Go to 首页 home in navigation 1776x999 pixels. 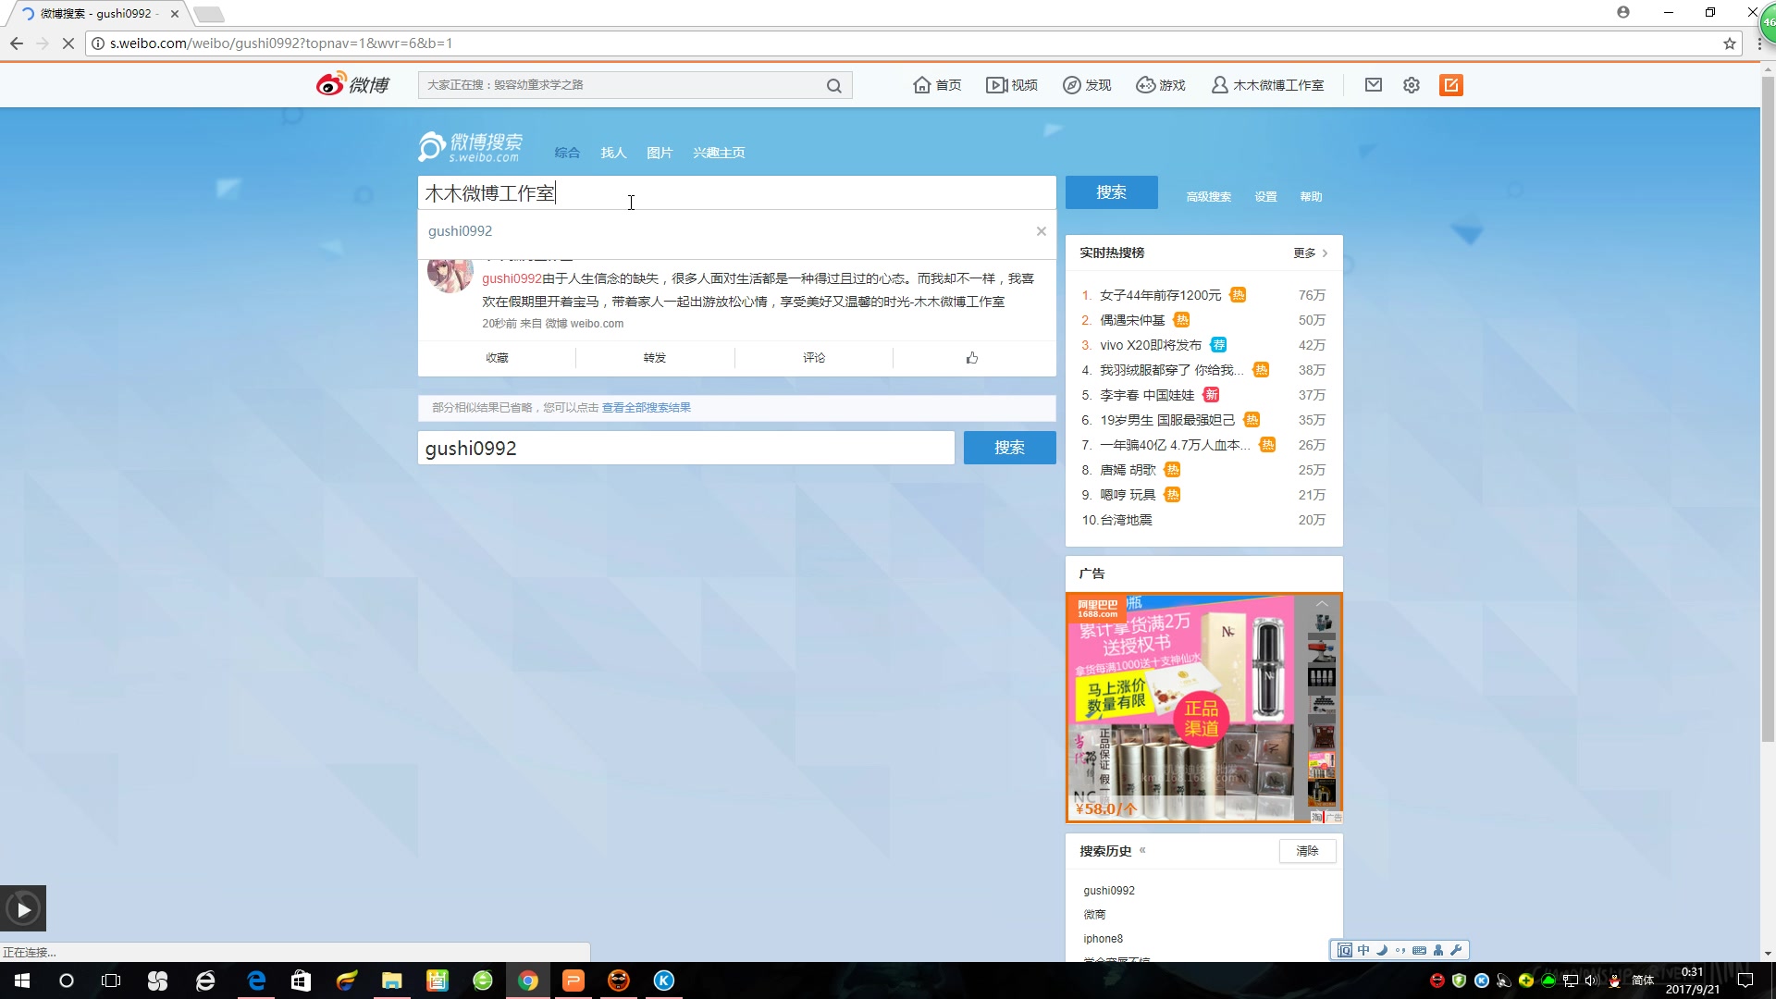pos(937,85)
